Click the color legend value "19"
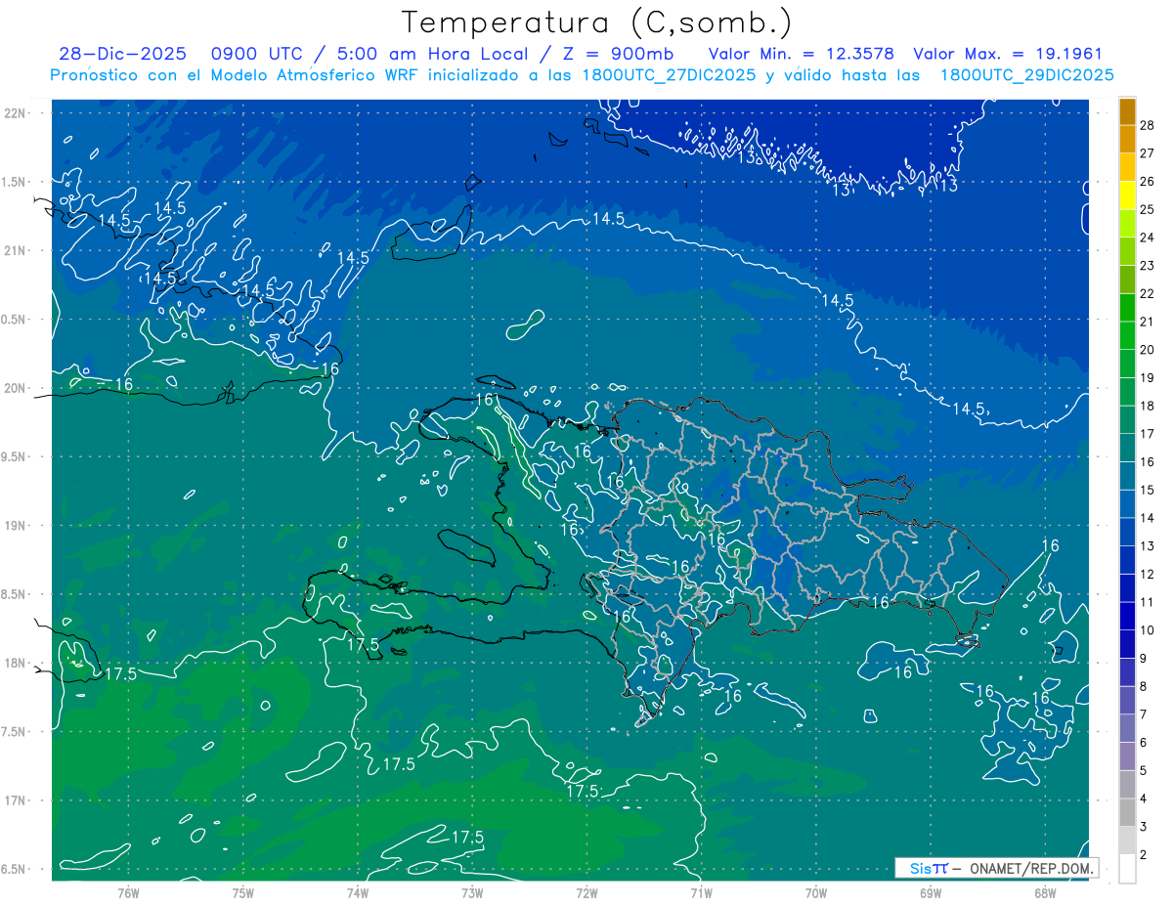The image size is (1173, 906). (1148, 377)
